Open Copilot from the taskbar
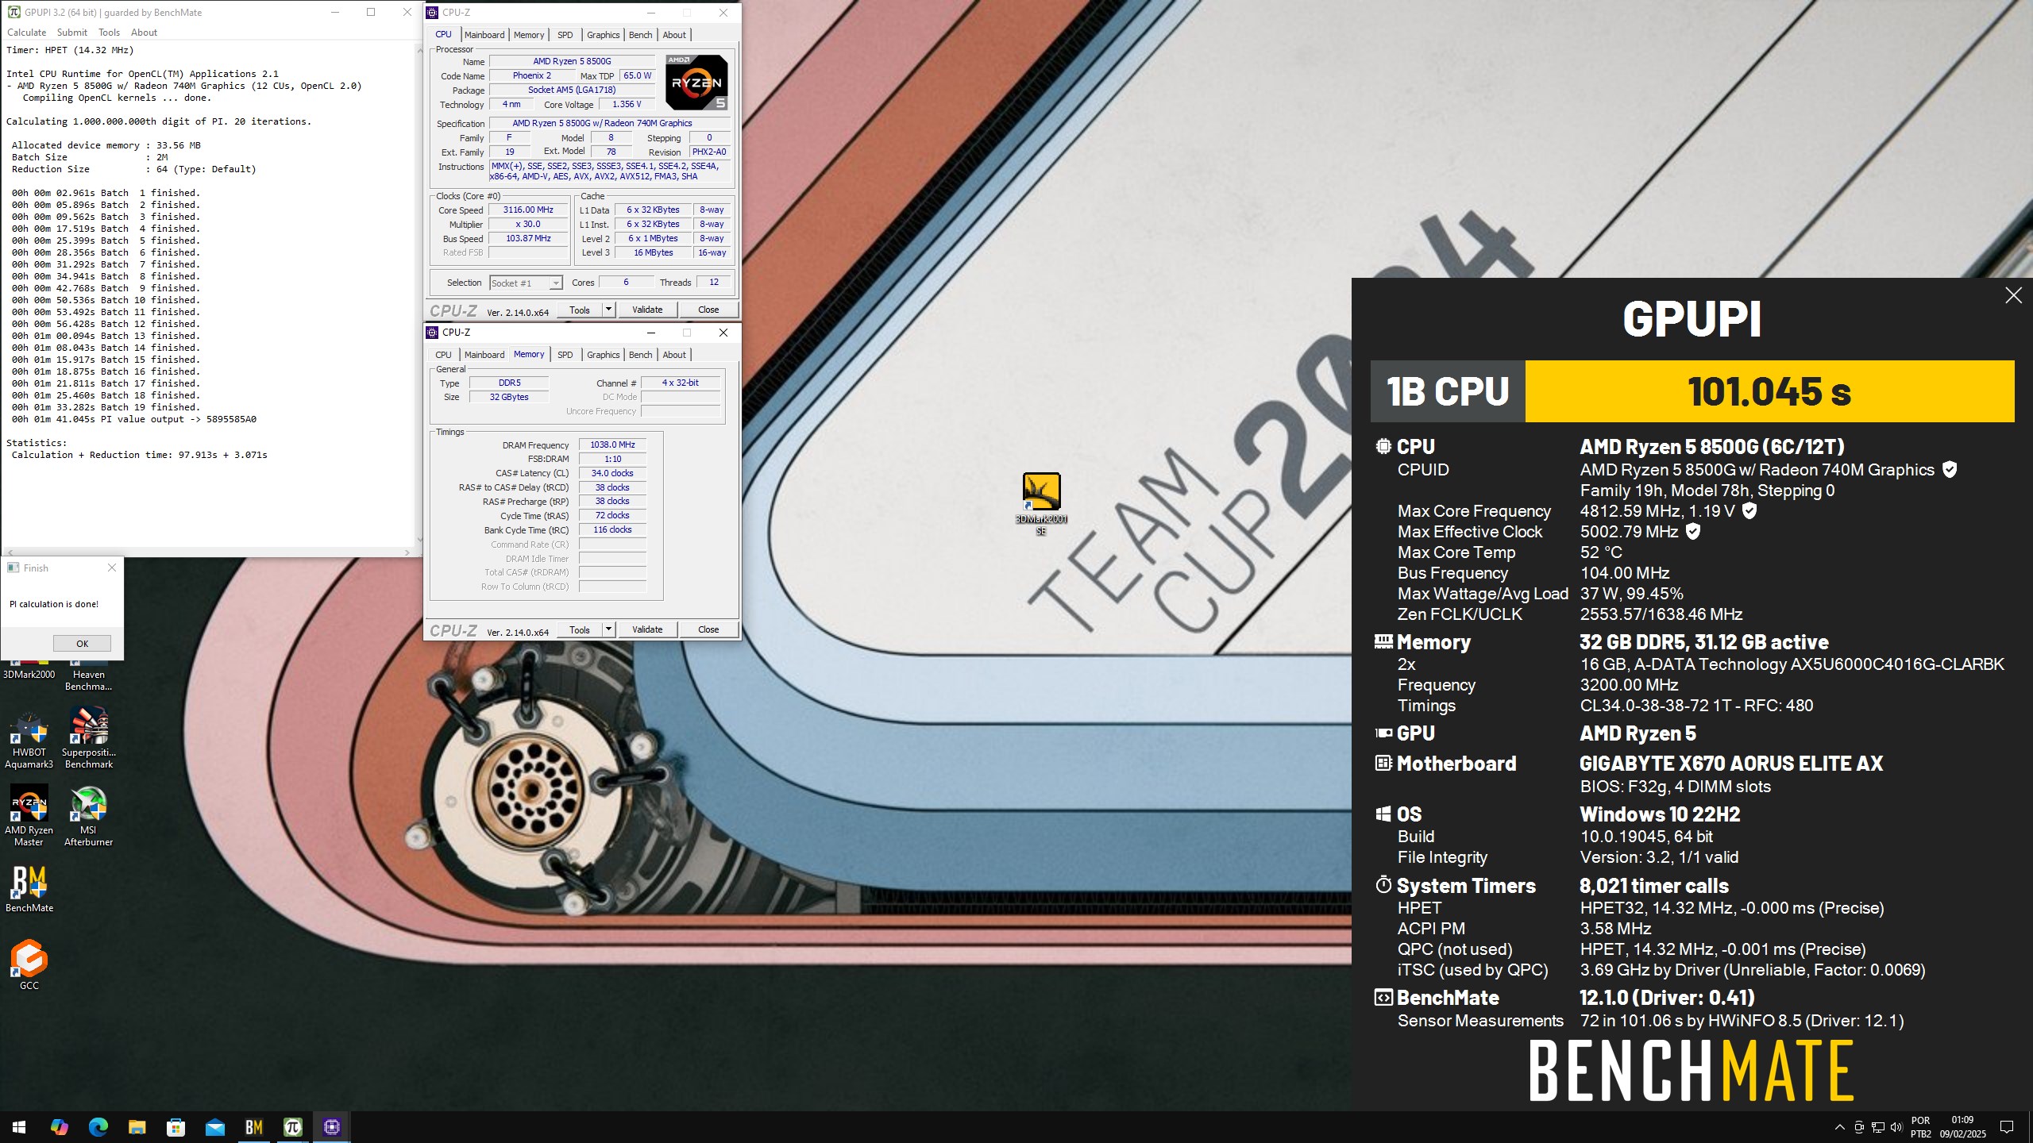The width and height of the screenshot is (2033, 1143). [59, 1126]
